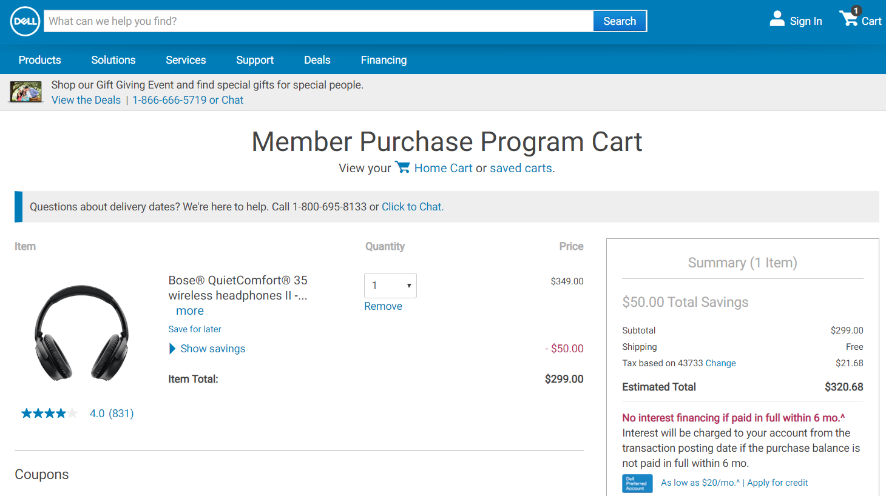
Task: Click the Gift Giving Event banner image
Action: [25, 92]
